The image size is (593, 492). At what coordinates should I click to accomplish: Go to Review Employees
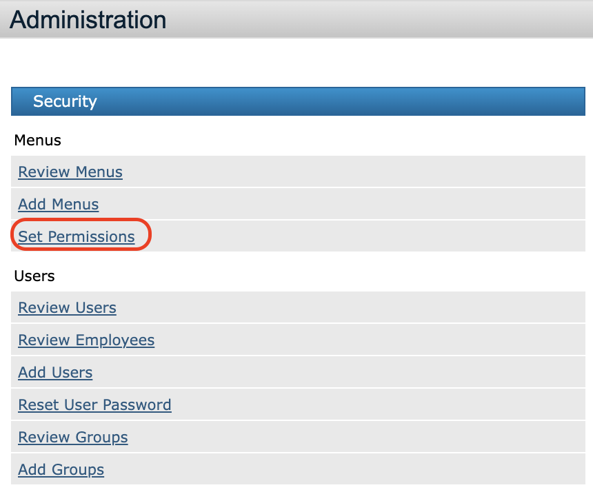[86, 340]
